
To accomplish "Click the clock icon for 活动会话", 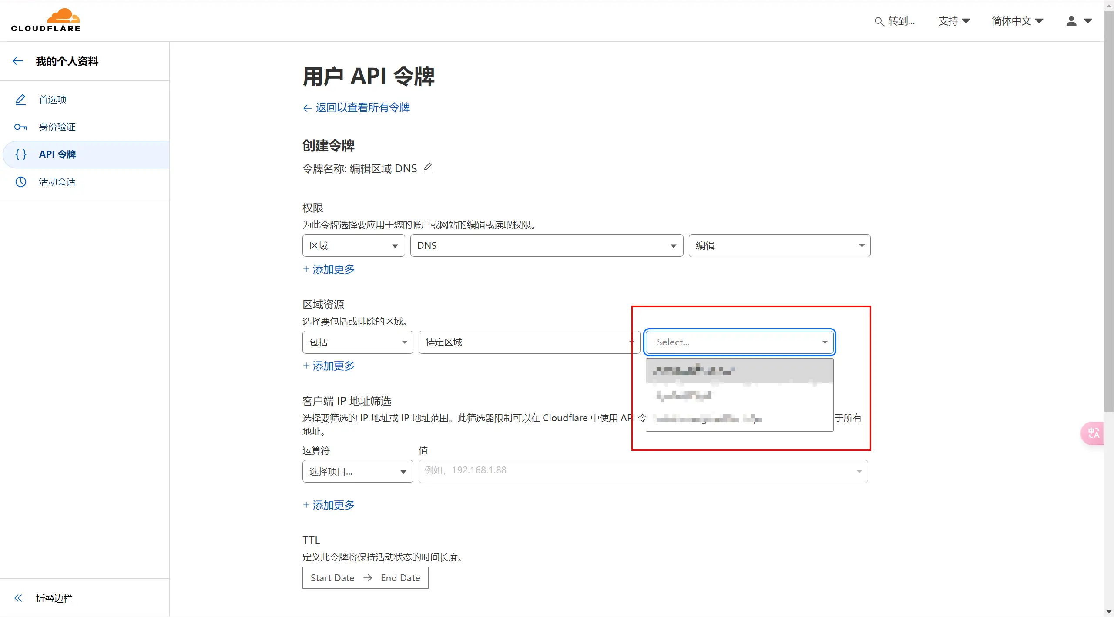I will (21, 181).
